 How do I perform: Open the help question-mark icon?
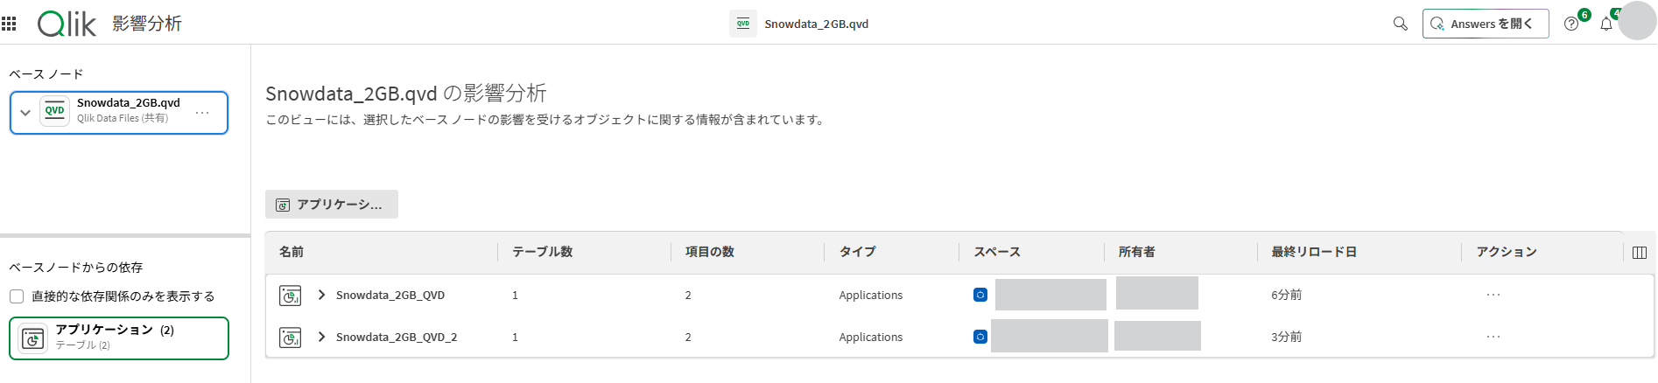pyautogui.click(x=1572, y=24)
